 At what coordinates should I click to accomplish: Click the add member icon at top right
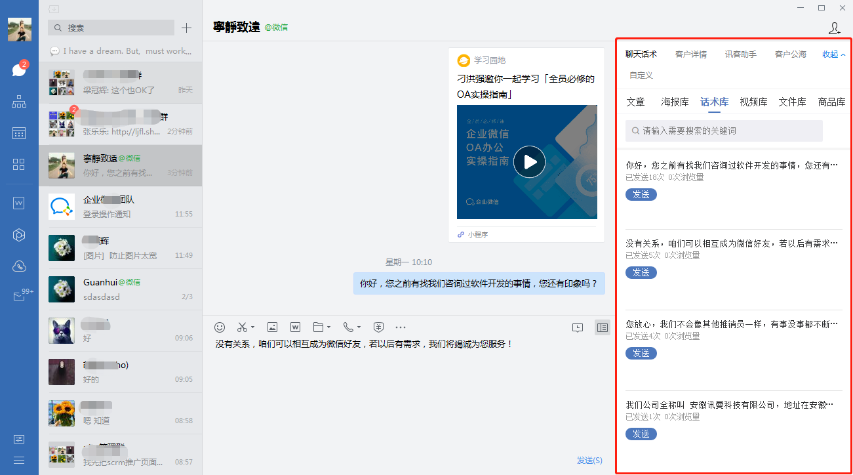click(x=834, y=28)
